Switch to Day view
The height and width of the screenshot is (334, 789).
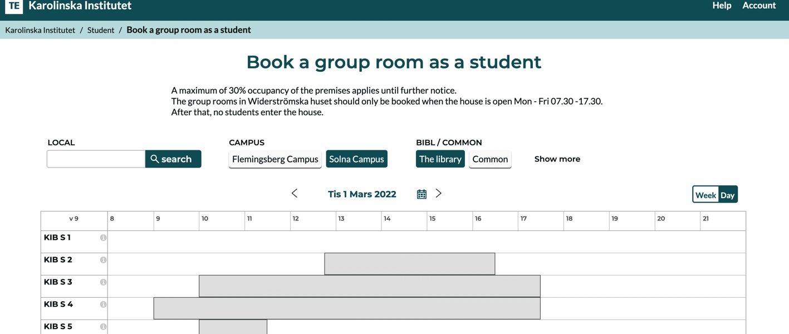728,195
